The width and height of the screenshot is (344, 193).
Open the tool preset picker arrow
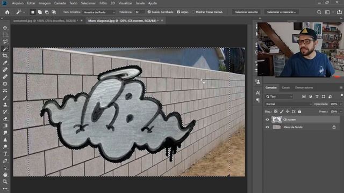(24, 12)
